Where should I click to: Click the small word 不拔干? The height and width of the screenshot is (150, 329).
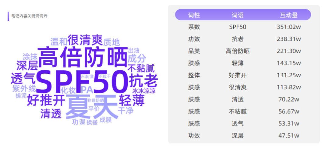tap(105, 76)
